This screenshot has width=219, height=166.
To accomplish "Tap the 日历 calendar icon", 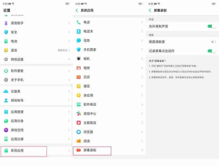I will click(79, 77).
